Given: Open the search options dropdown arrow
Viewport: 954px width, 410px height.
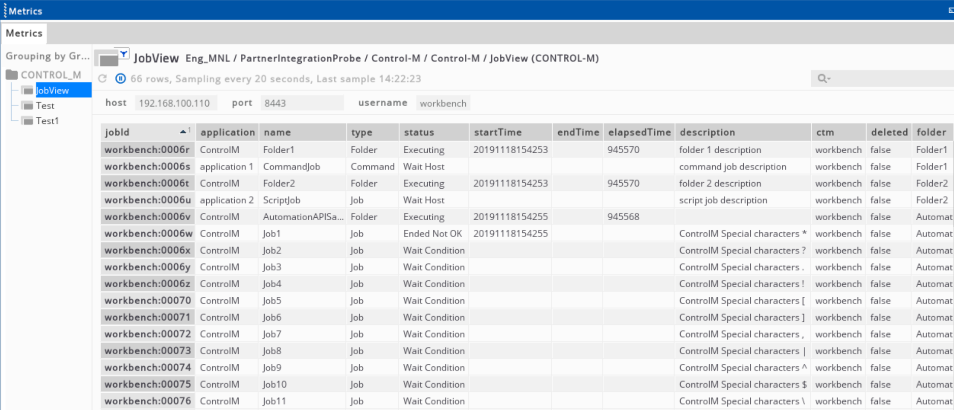Looking at the screenshot, I should [x=829, y=79].
